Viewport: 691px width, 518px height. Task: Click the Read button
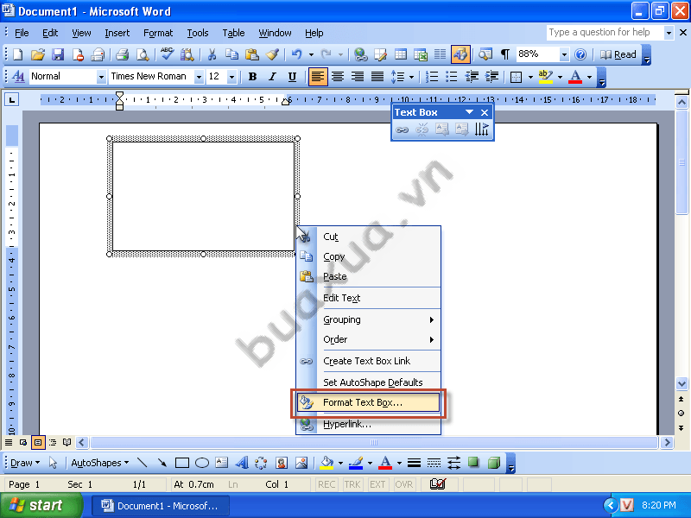(x=618, y=54)
